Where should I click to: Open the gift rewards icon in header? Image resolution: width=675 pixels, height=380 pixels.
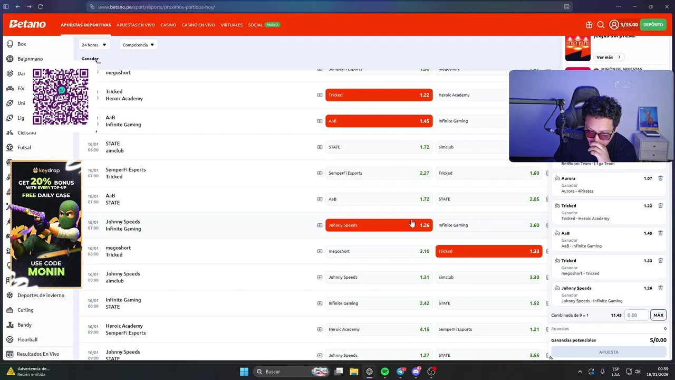click(x=589, y=24)
